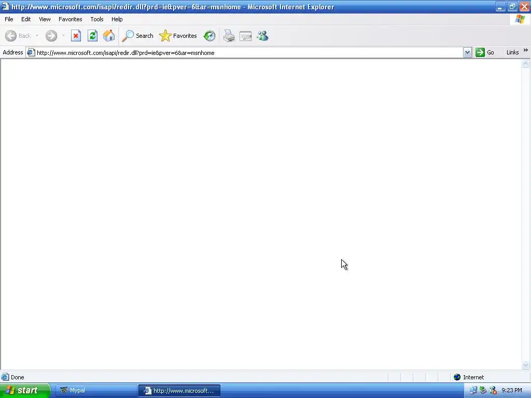Click the vertical scrollbar down arrow
531x398 pixels.
[x=526, y=365]
